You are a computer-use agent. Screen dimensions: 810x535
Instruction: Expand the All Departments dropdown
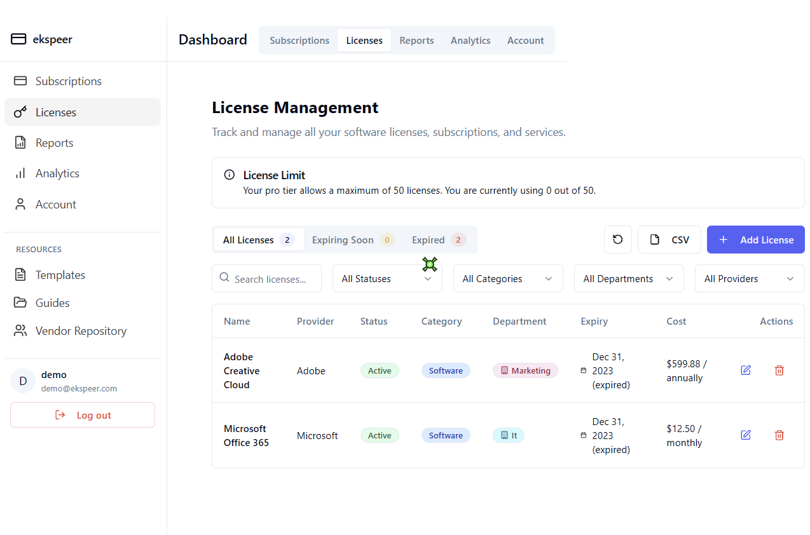(x=628, y=279)
